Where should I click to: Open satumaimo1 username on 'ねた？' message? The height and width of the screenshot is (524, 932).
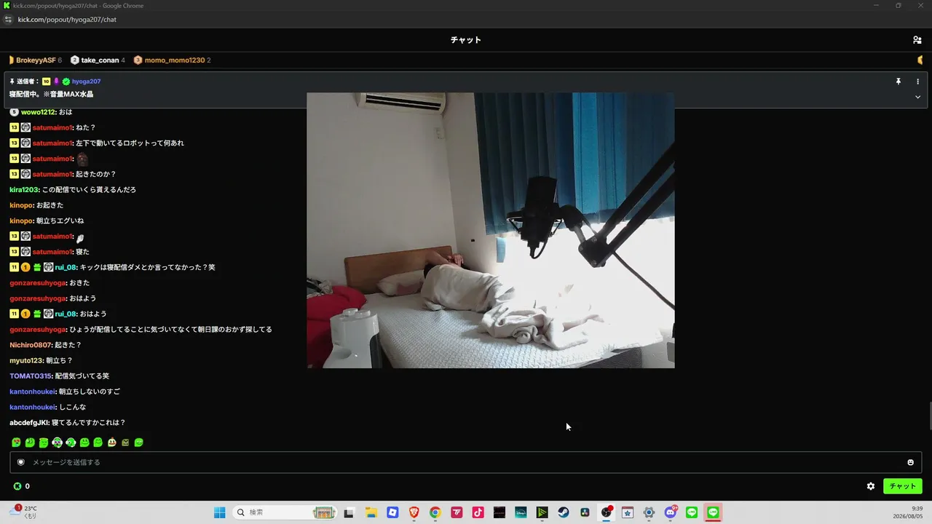click(x=52, y=127)
